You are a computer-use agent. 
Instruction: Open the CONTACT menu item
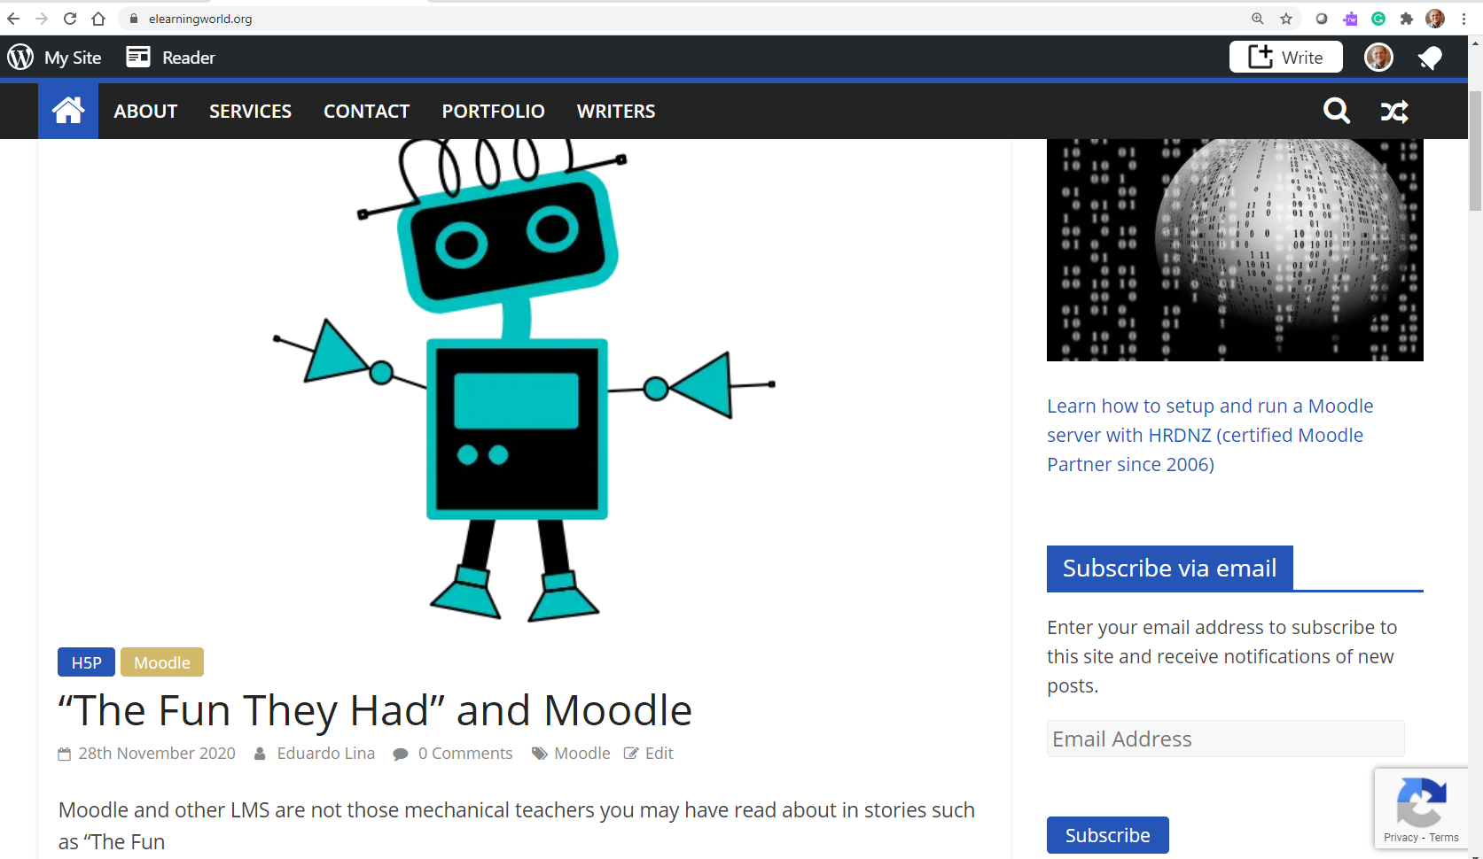click(367, 112)
